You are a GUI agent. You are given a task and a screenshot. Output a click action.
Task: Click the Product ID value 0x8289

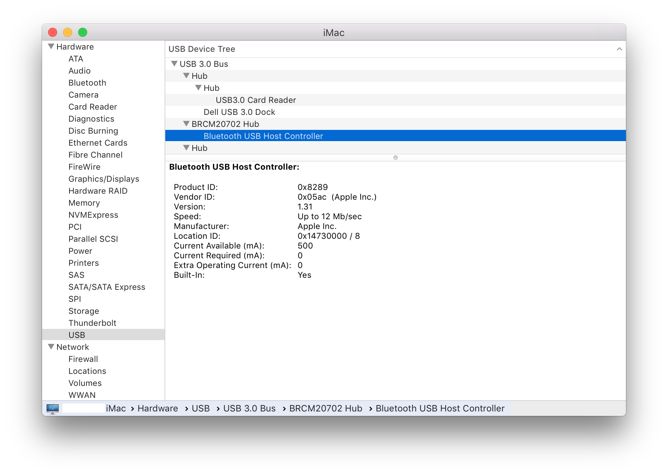pyautogui.click(x=313, y=187)
